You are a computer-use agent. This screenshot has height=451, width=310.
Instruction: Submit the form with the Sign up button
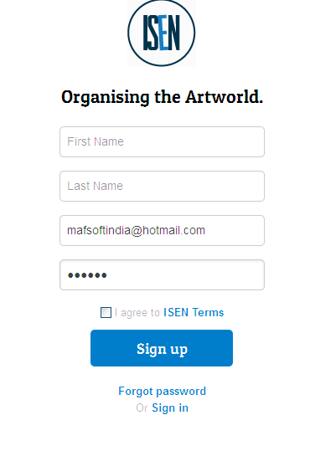(x=162, y=348)
